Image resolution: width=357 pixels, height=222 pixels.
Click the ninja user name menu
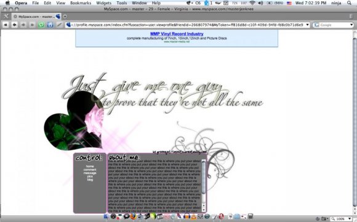tap(336, 3)
